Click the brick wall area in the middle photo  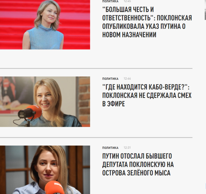coord(84,101)
